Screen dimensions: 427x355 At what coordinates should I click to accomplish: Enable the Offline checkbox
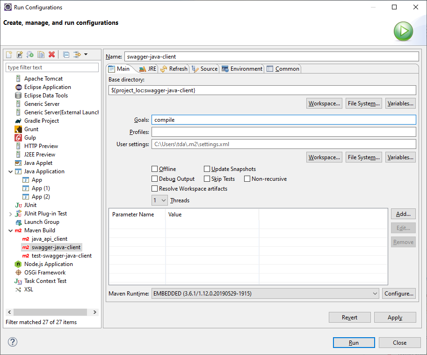click(x=155, y=169)
